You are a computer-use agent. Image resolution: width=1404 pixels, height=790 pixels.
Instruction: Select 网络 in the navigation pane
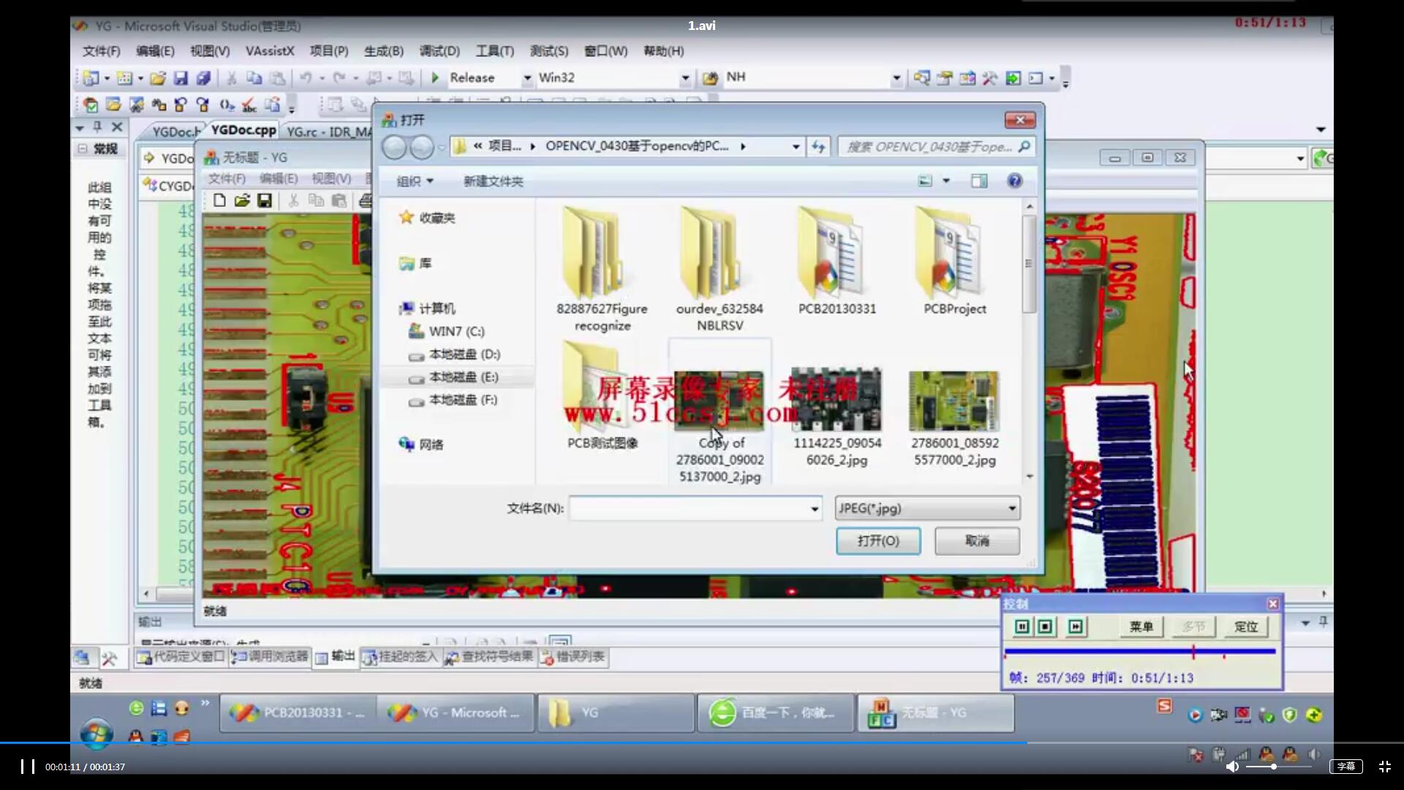(421, 445)
